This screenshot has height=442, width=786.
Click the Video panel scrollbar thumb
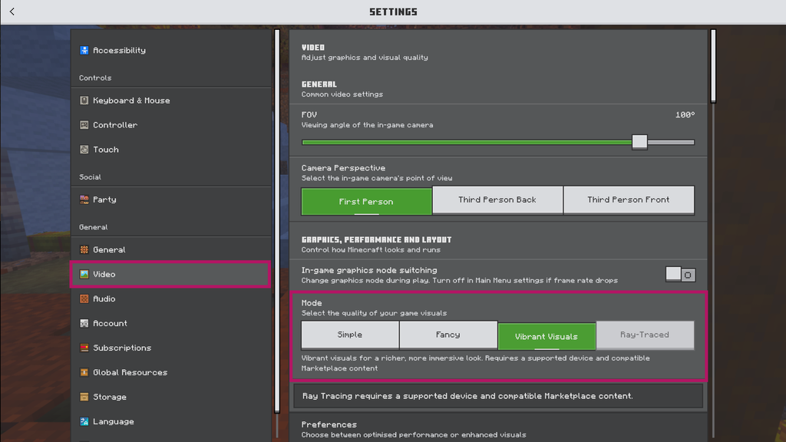713,66
